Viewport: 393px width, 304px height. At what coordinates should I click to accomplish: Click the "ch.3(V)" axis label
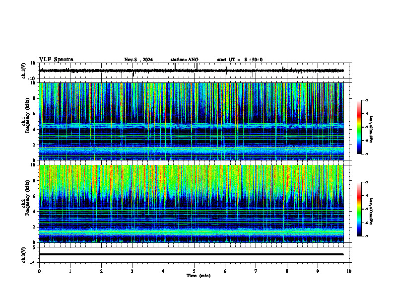[23, 255]
